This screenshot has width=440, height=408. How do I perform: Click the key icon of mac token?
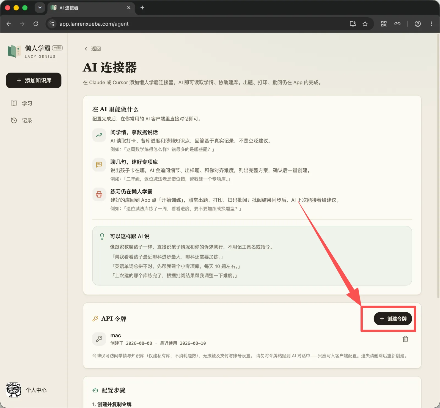click(x=99, y=339)
